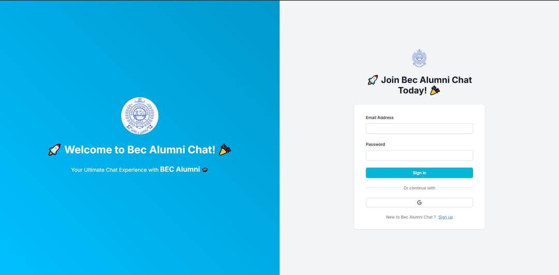This screenshot has width=559, height=275.
Task: Focus the Email Address input field
Action: pos(419,129)
